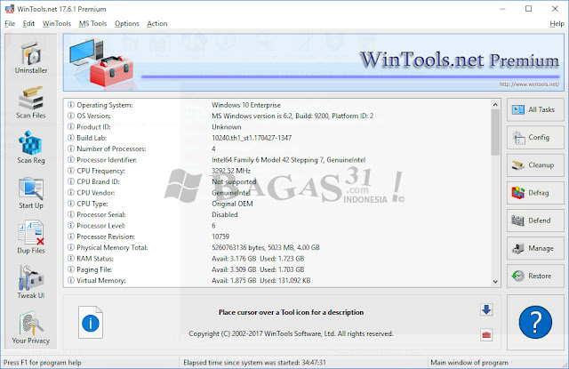Screen dimensions: 569x369
Task: Click the info icon beside Number of Processors
Action: point(71,148)
